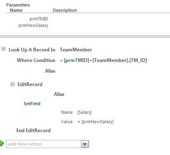Click the green plus add action icon
170x155 pixels.
(x=2, y=144)
